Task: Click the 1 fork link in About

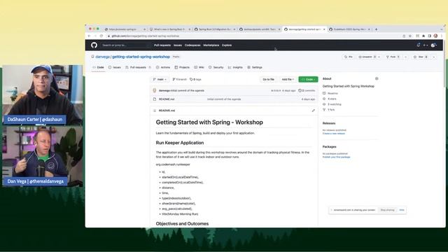Action: [x=331, y=110]
